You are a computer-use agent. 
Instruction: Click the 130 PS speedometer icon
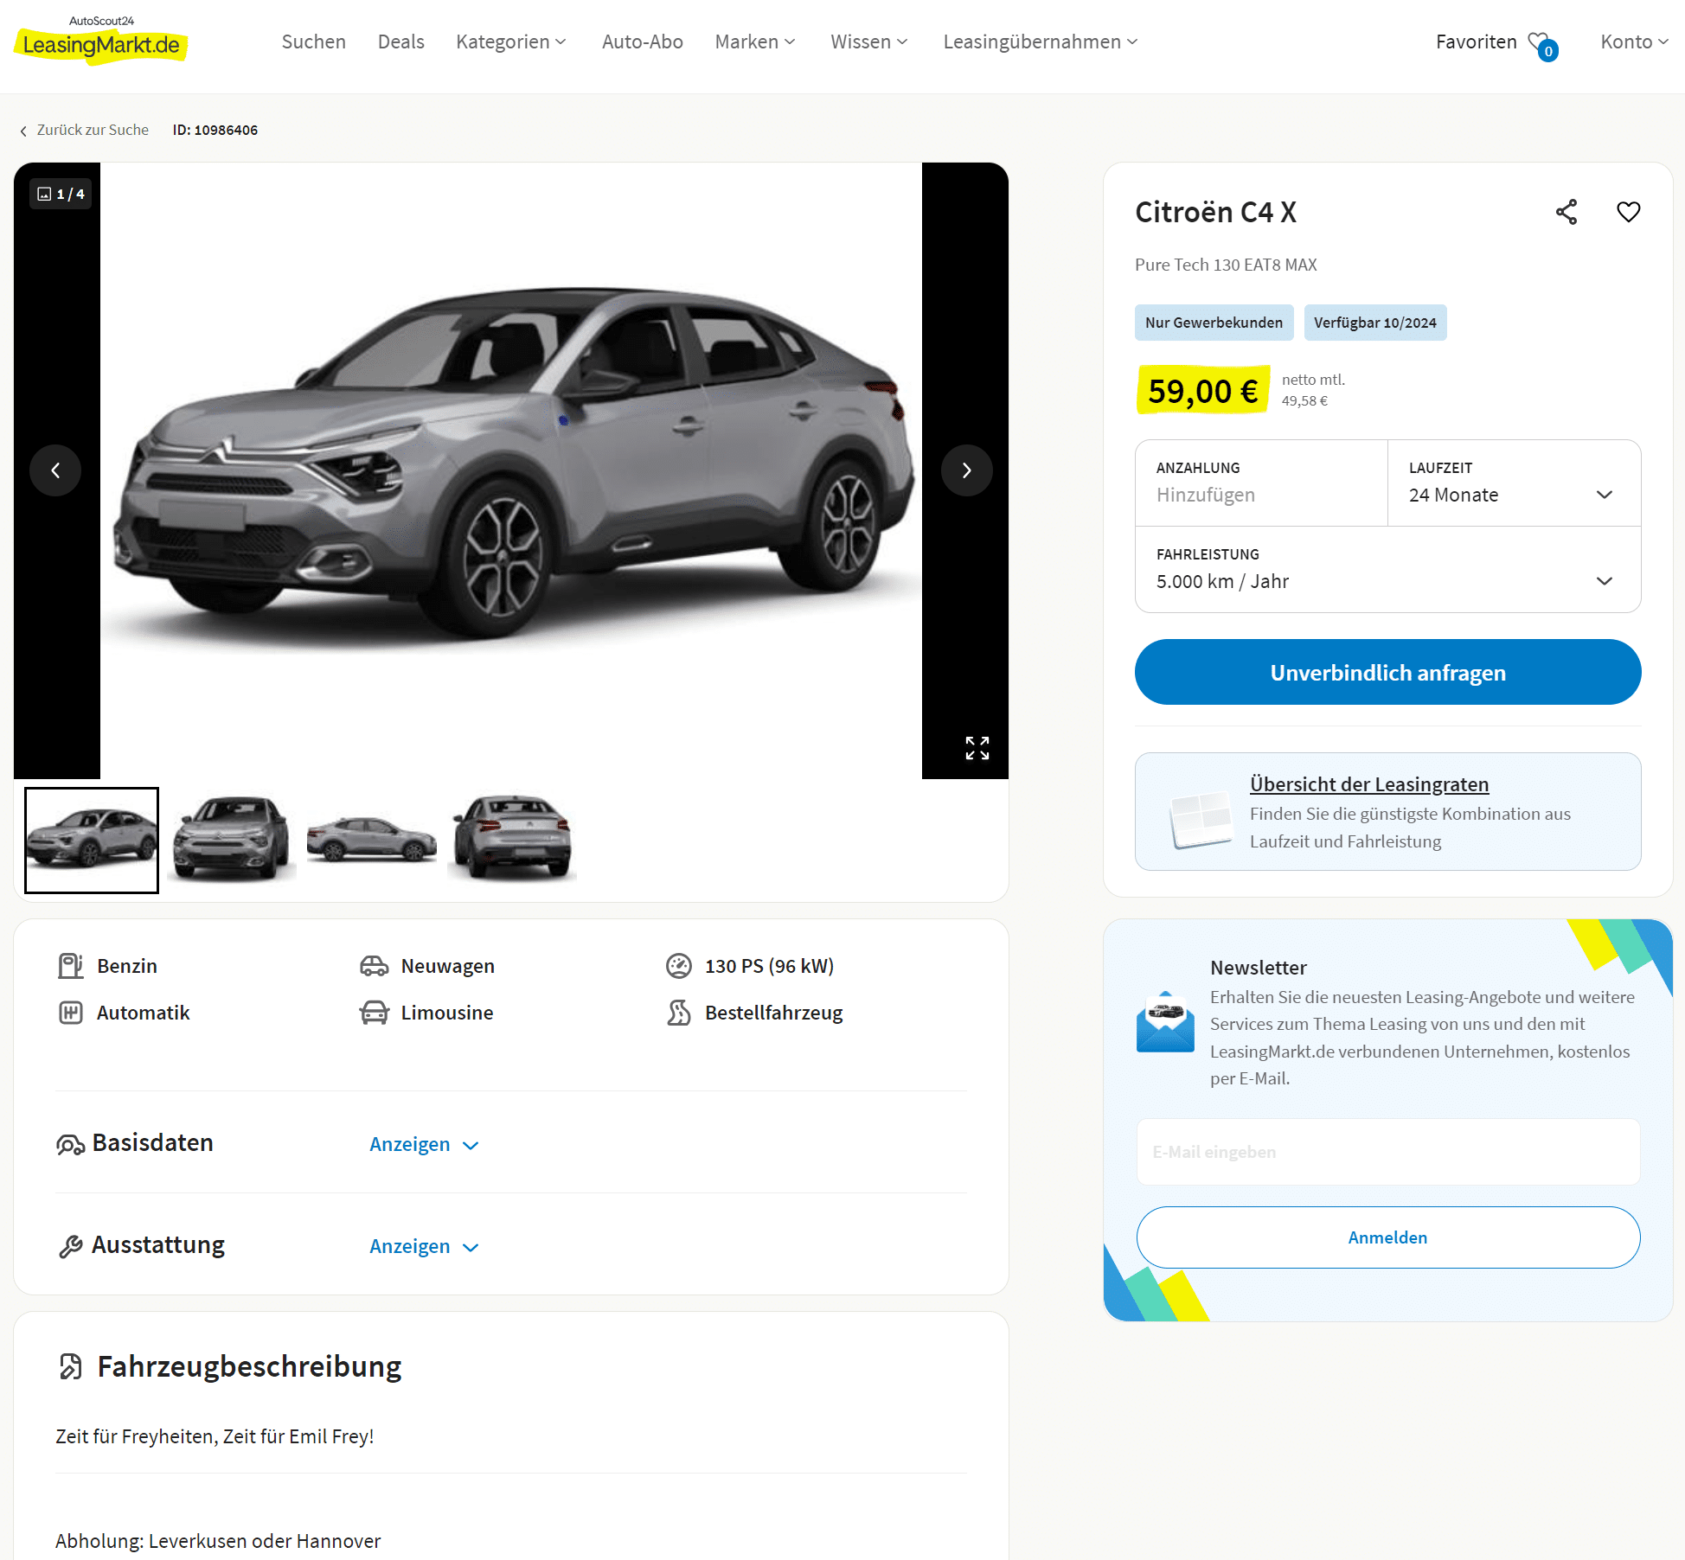pyautogui.click(x=679, y=966)
